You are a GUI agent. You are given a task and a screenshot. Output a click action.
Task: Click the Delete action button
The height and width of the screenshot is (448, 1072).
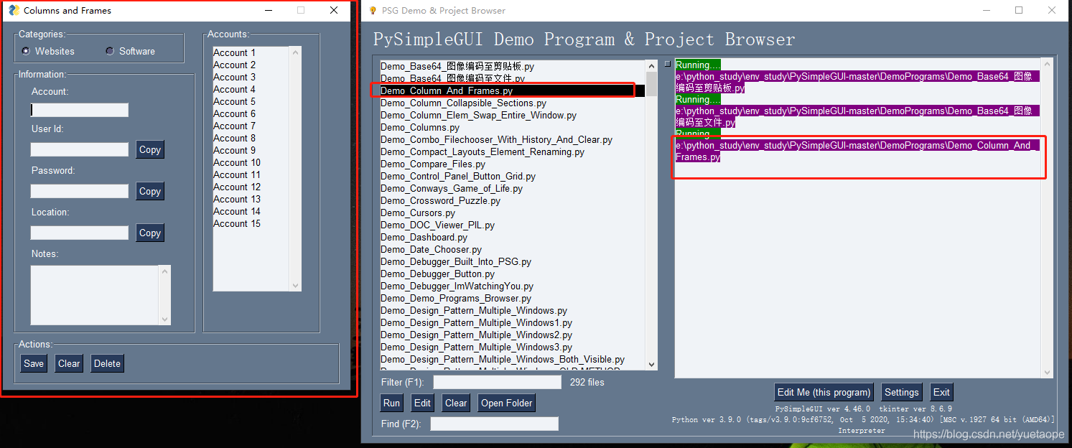[x=107, y=363]
